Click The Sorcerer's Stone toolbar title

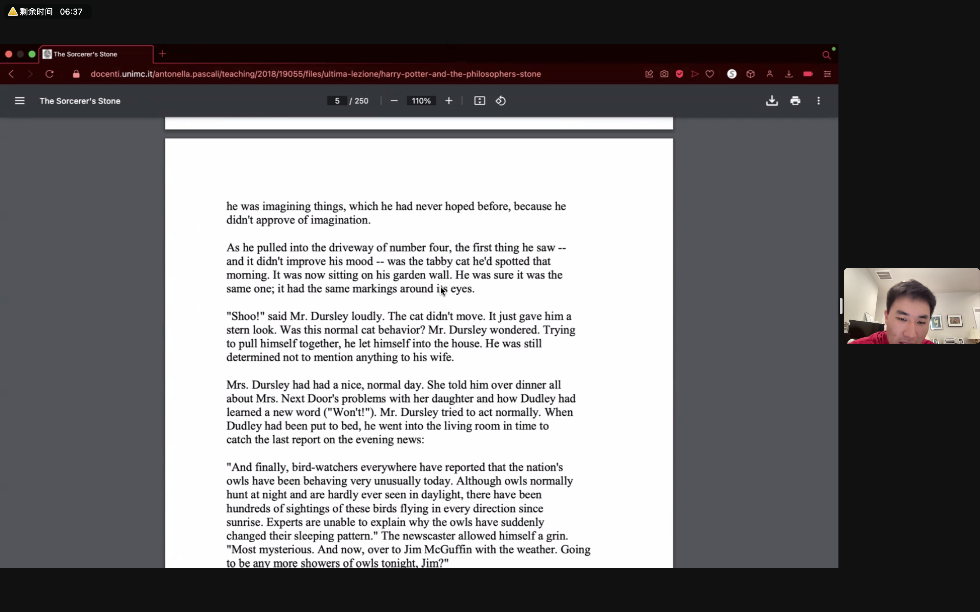pos(80,101)
